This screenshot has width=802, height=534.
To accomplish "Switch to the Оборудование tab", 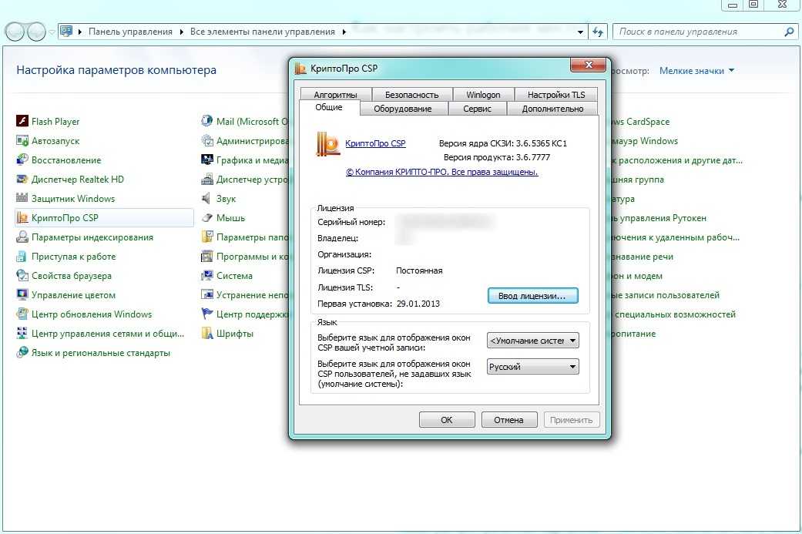I will [402, 109].
